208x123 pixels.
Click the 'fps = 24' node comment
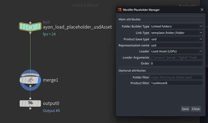coord(49,34)
